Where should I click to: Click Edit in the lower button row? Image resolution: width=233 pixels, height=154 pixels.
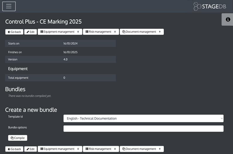click(x=30, y=149)
